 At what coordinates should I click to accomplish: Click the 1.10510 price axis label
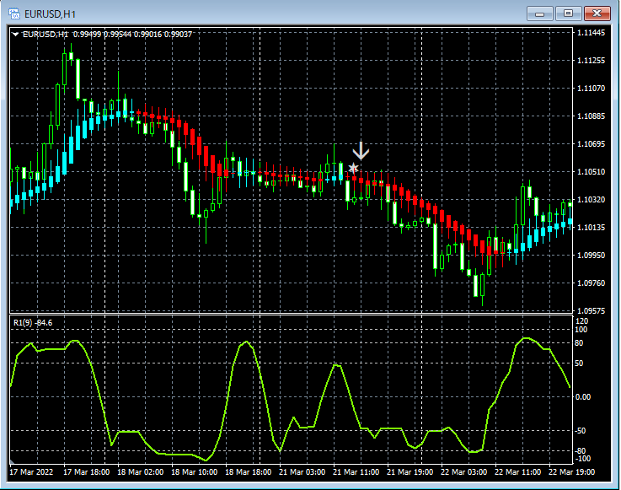(592, 172)
